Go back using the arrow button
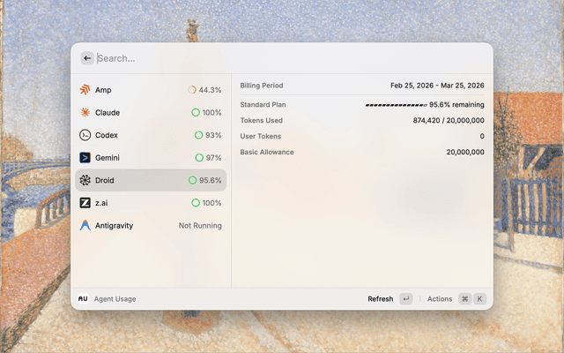 click(x=87, y=58)
